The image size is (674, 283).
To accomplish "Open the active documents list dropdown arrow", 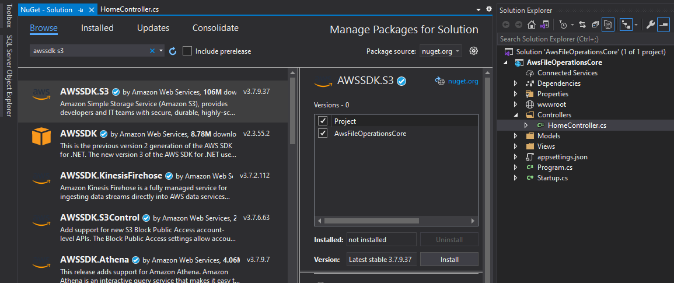I will click(x=479, y=9).
